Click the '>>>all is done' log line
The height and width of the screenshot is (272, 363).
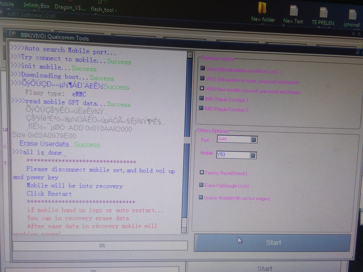point(37,152)
